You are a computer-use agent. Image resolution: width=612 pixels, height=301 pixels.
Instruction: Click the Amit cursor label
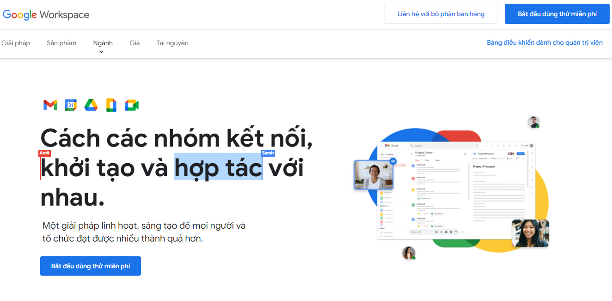pyautogui.click(x=44, y=153)
